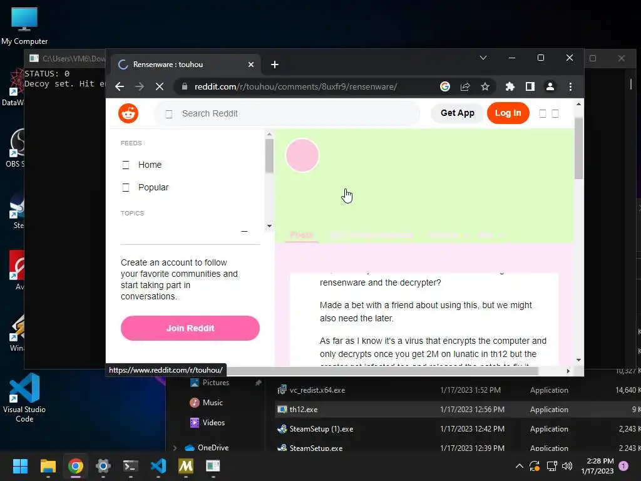
Task: Expand the OneDrive tree node in Explorer
Action: [175, 448]
